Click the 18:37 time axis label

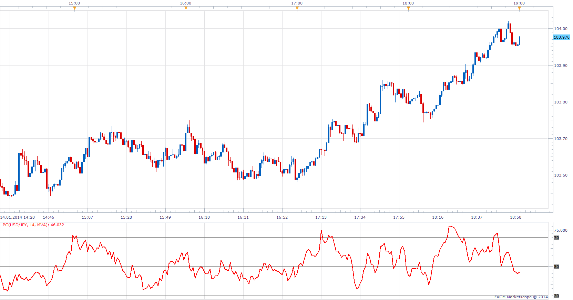477,217
